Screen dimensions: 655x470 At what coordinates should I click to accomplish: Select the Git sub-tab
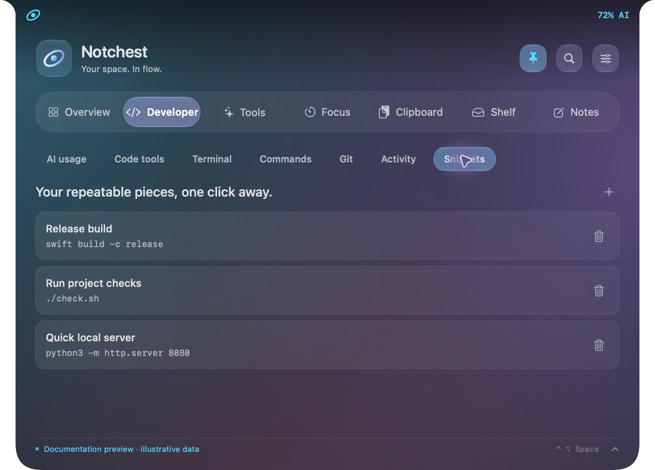[346, 159]
